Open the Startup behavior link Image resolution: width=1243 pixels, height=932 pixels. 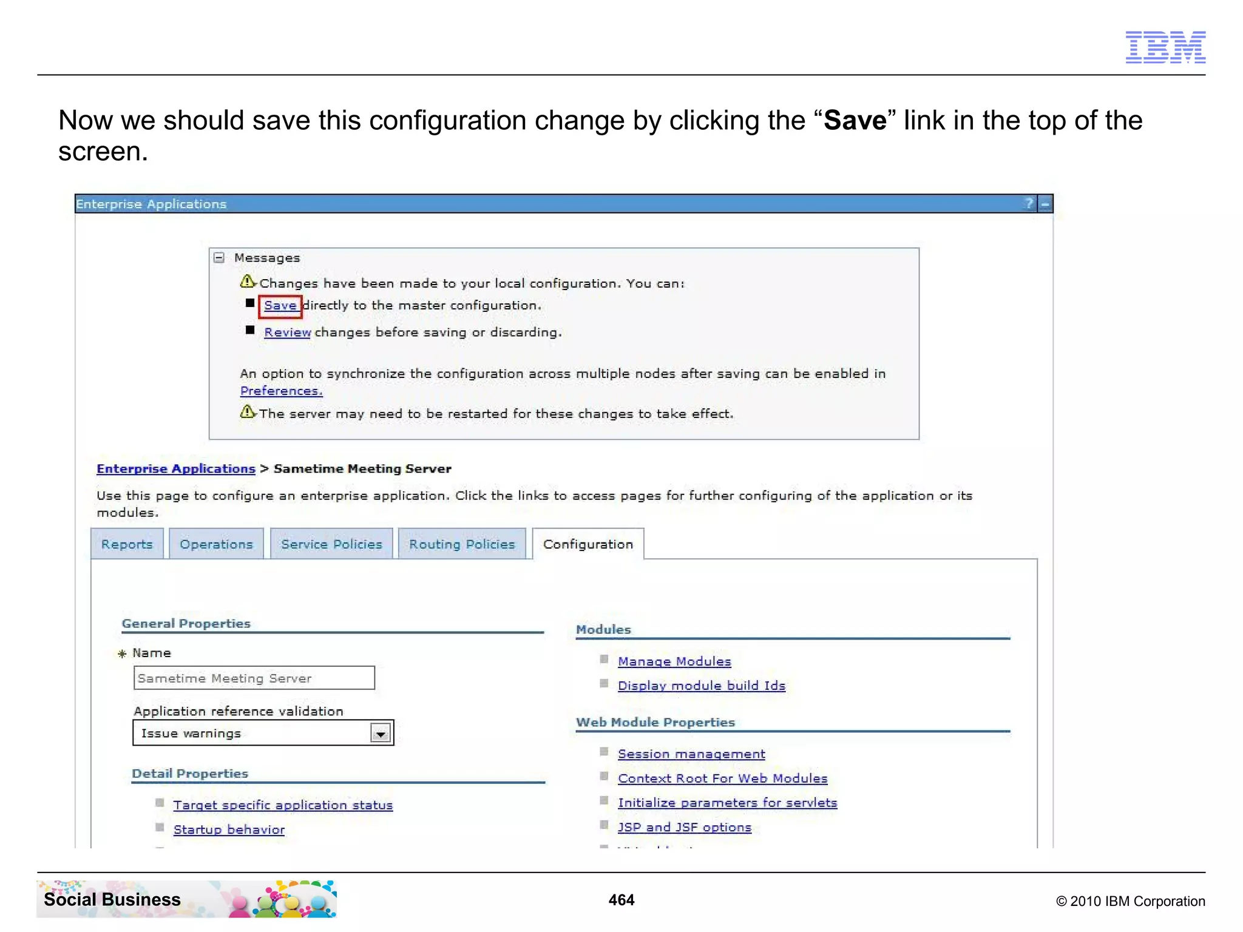(x=229, y=829)
